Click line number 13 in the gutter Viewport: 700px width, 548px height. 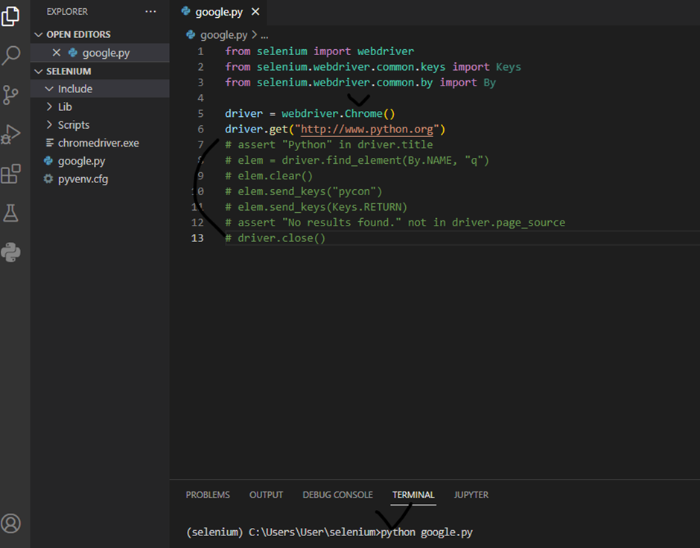(197, 238)
